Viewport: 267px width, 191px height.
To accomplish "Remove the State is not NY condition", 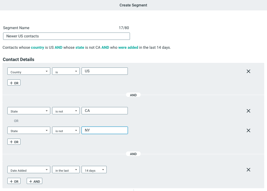I will point(248,130).
